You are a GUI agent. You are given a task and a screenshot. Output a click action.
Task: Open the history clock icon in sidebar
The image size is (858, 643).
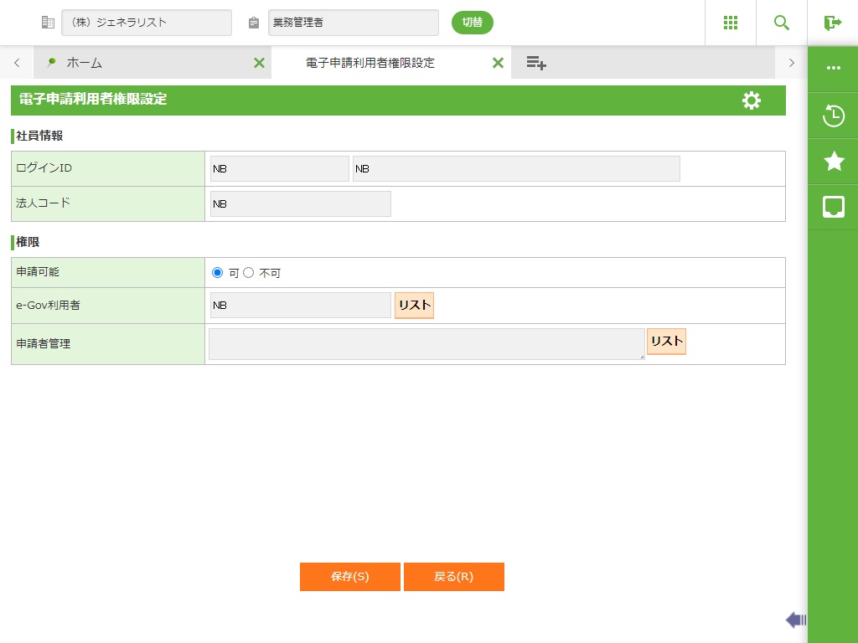point(833,116)
